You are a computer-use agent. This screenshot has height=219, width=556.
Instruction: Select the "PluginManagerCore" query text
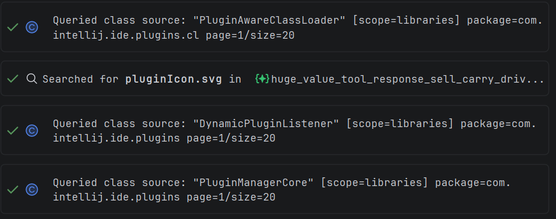tap(254, 183)
